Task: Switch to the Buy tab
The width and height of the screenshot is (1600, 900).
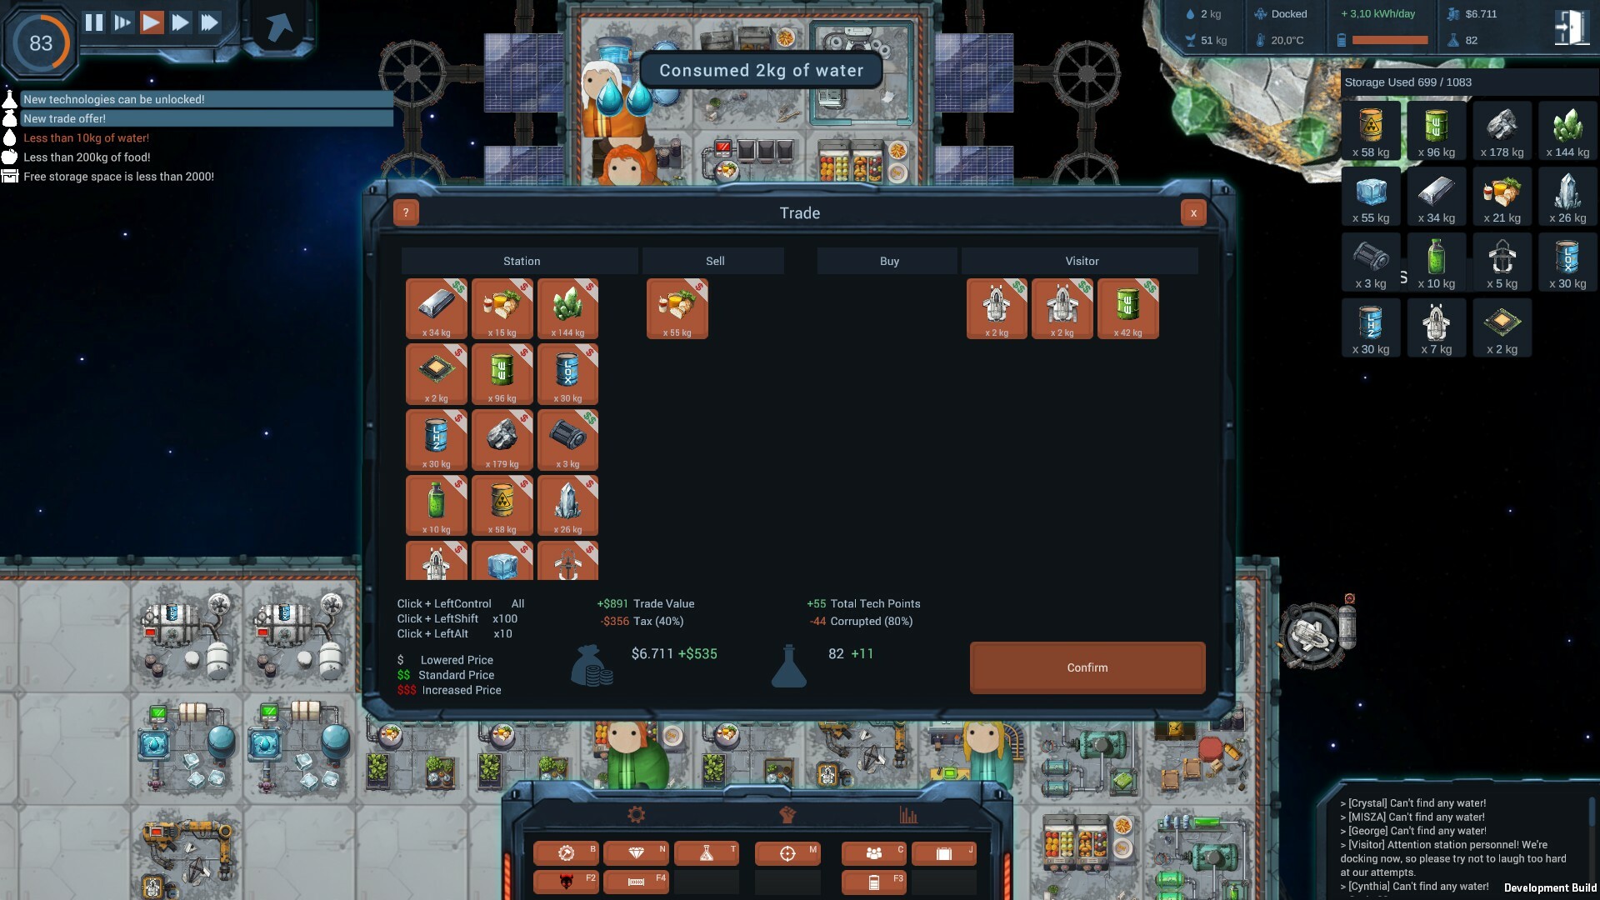Action: pyautogui.click(x=889, y=261)
